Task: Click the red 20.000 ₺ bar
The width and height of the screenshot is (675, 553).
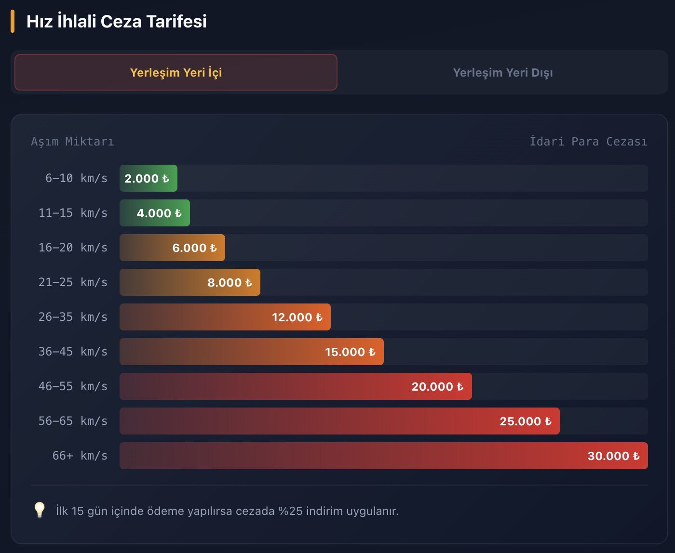Action: tap(296, 386)
